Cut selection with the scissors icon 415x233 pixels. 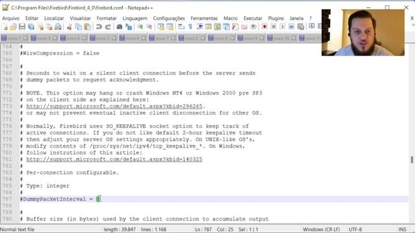point(69,27)
